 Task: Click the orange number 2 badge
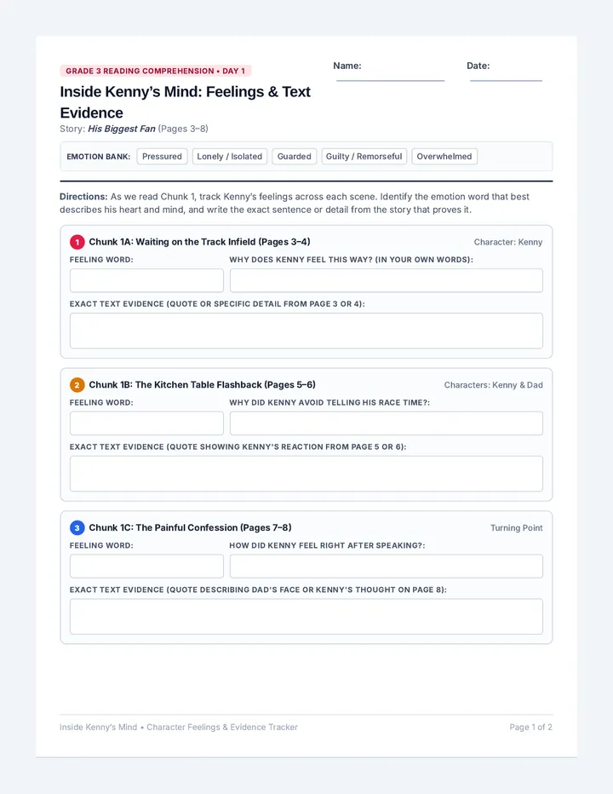tap(77, 385)
